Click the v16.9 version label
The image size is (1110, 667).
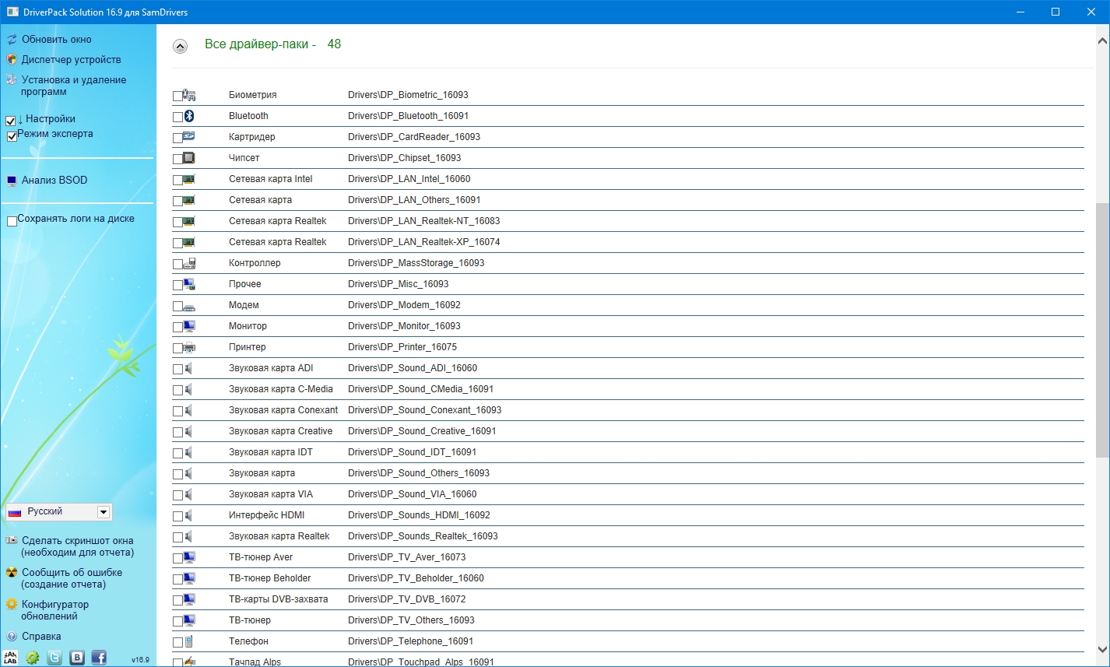tap(140, 660)
